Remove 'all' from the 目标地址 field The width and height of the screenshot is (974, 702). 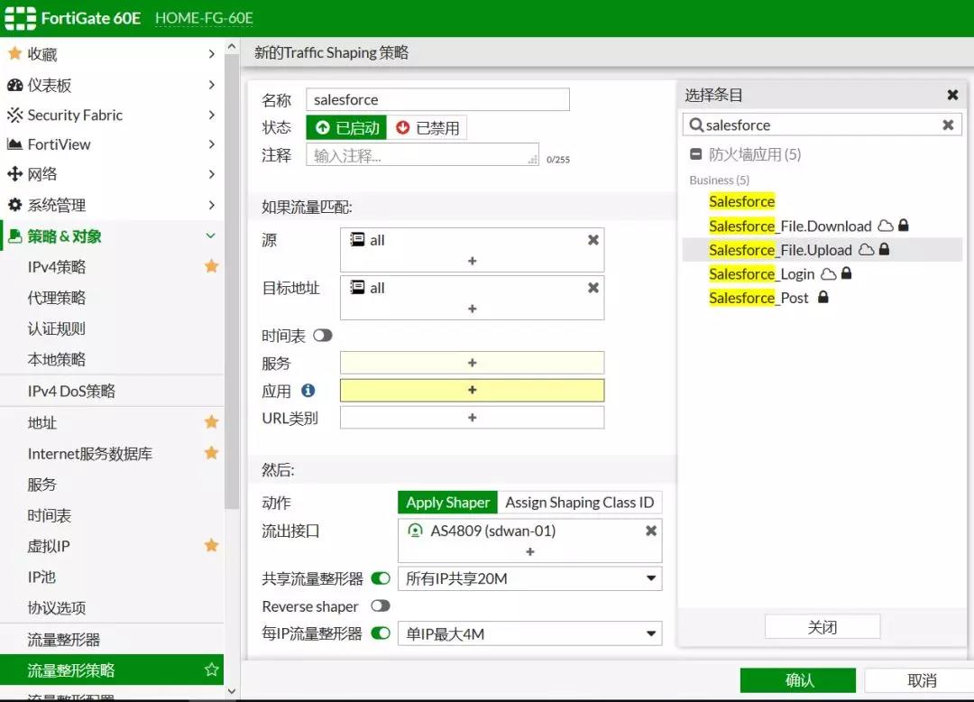click(593, 288)
